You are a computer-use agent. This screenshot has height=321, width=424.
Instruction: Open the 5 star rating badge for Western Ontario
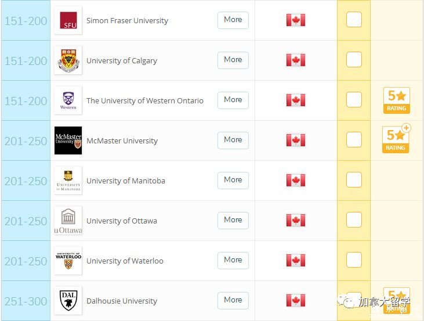click(397, 100)
